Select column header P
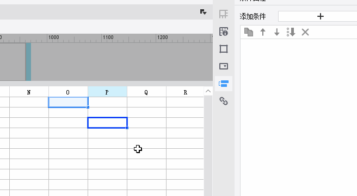 click(x=107, y=92)
